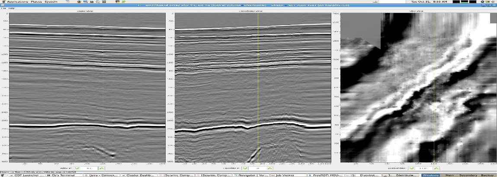Click the Firefox launcher in the top panel
The height and width of the screenshot is (177, 497).
click(80, 2)
